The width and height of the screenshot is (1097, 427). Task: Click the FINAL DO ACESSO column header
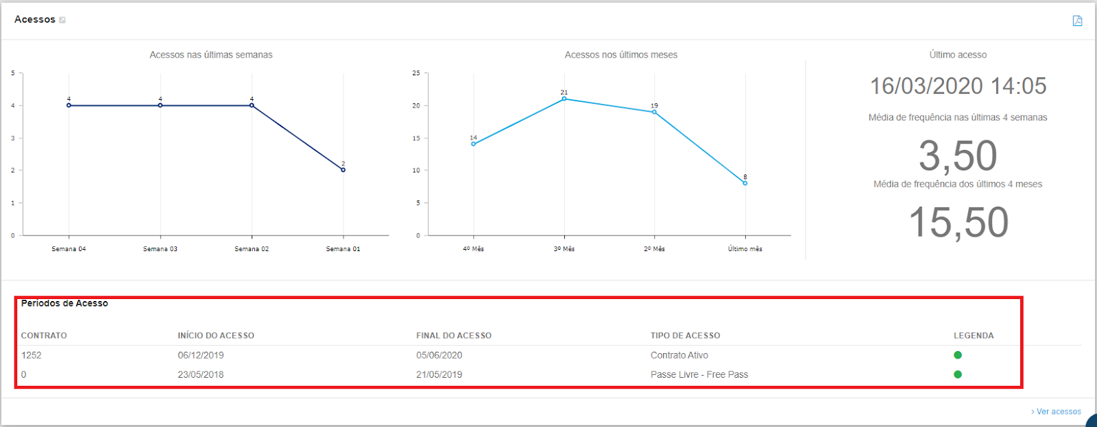454,336
